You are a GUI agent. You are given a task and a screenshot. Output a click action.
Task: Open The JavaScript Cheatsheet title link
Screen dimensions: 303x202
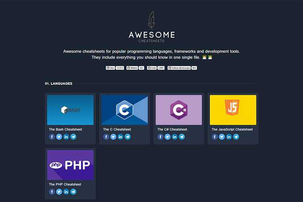[232, 129]
